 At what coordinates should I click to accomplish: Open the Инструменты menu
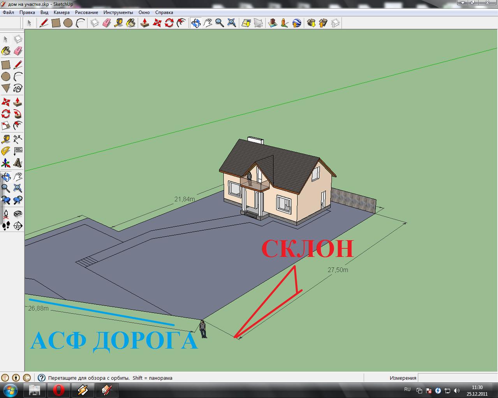(118, 12)
